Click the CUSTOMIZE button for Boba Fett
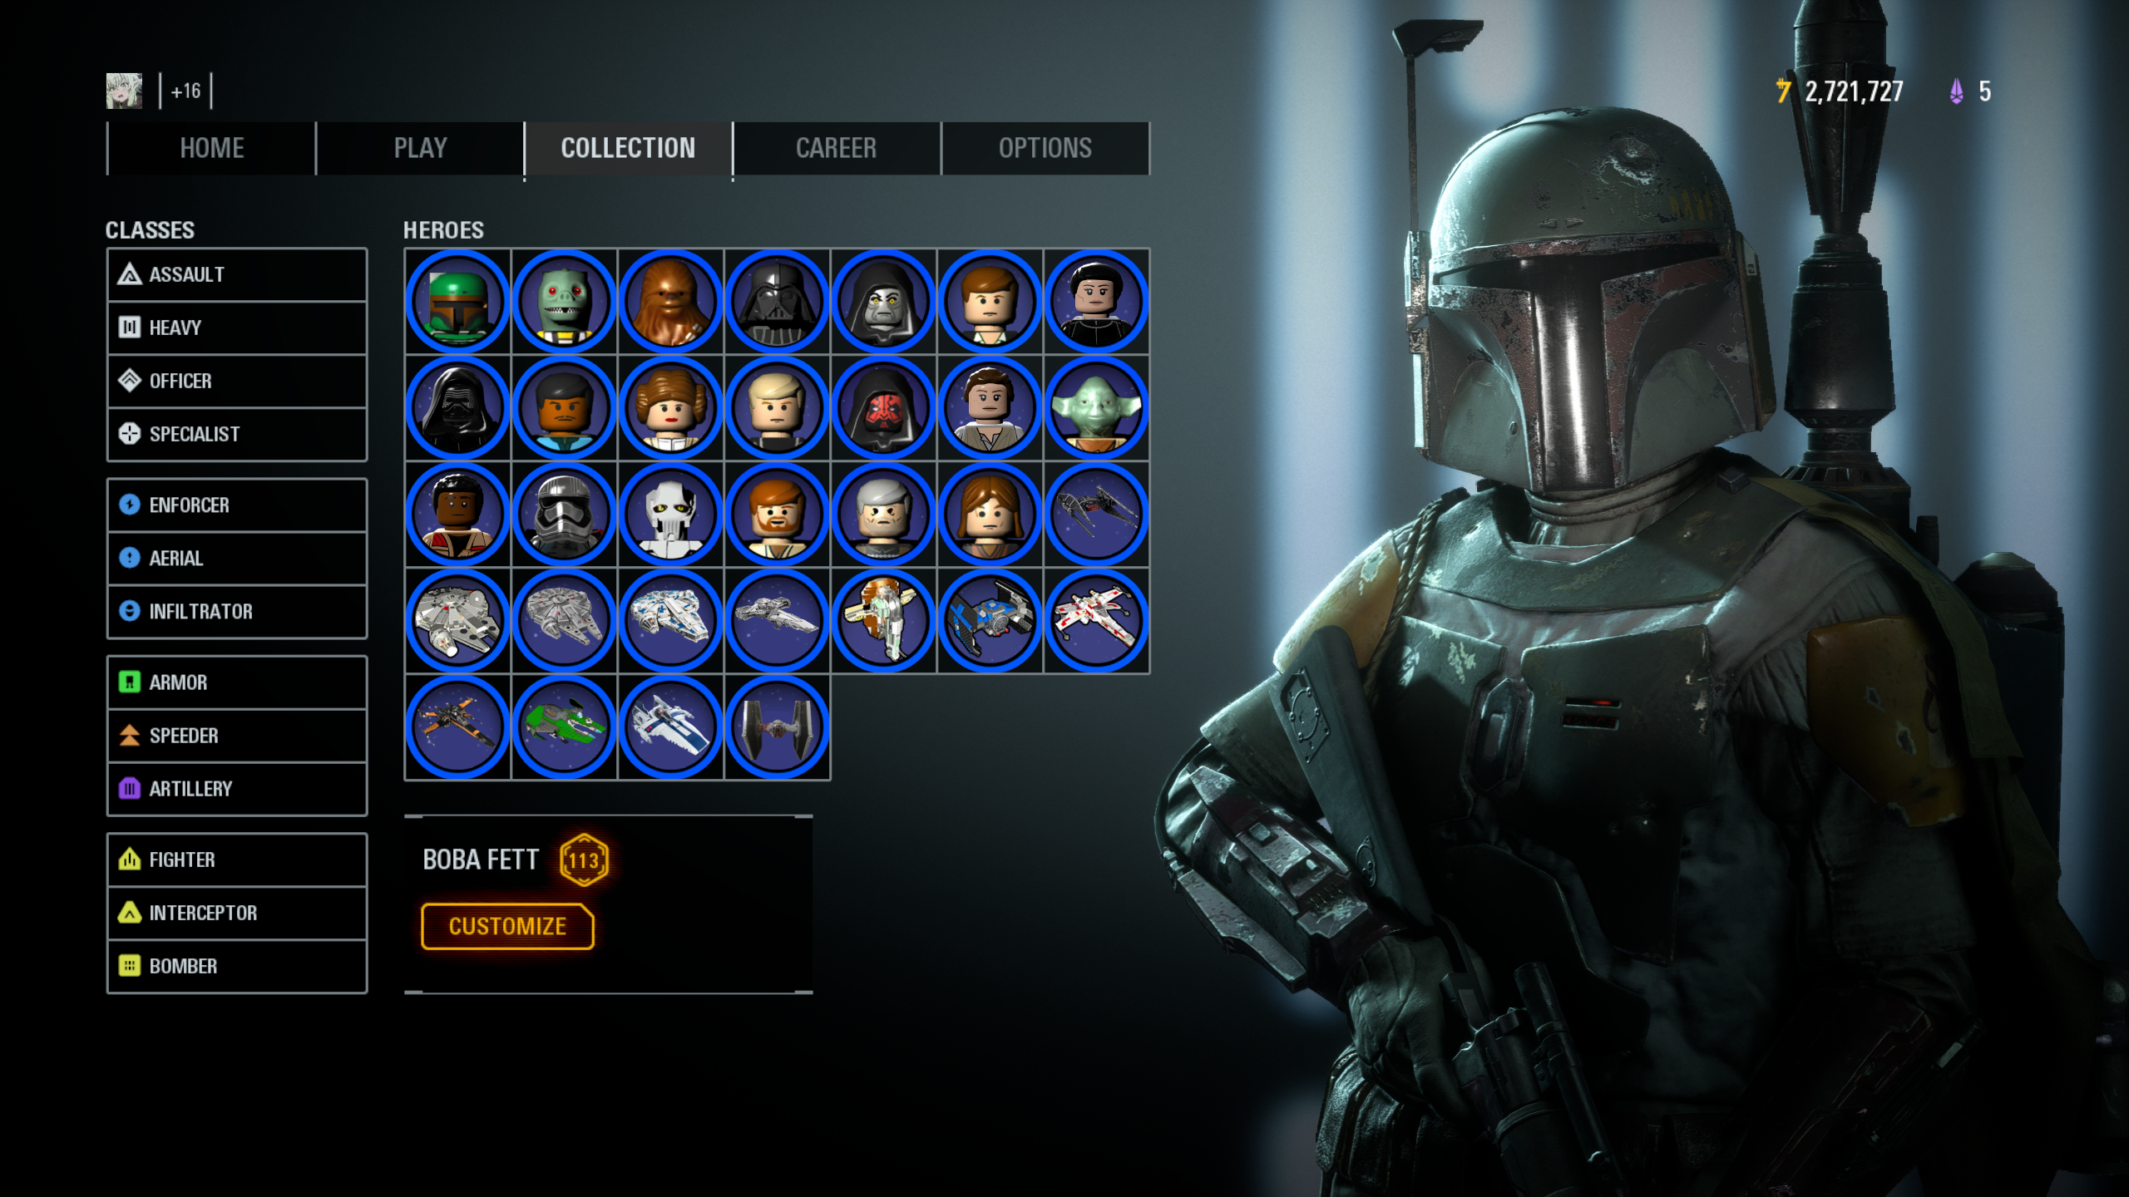 (507, 925)
